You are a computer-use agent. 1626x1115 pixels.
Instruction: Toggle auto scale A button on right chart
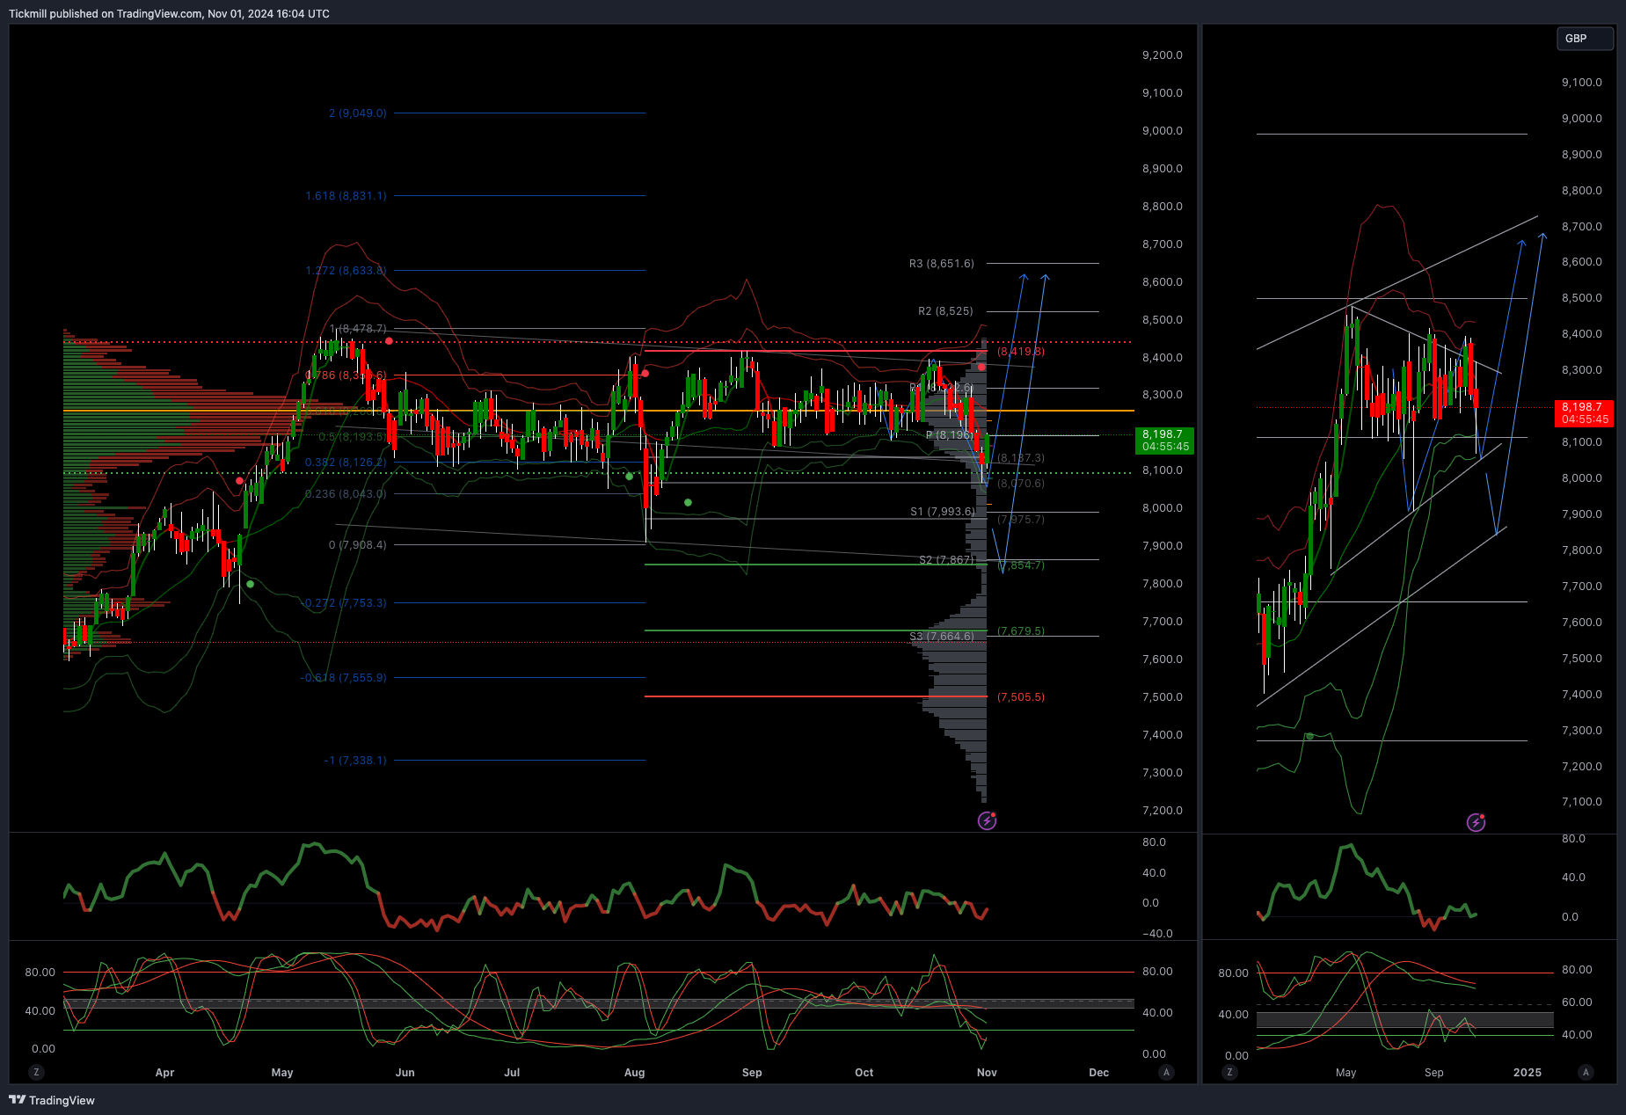pos(1586,1072)
